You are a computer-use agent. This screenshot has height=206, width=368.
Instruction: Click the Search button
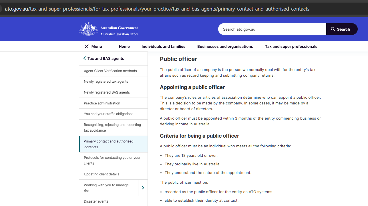[342, 29]
